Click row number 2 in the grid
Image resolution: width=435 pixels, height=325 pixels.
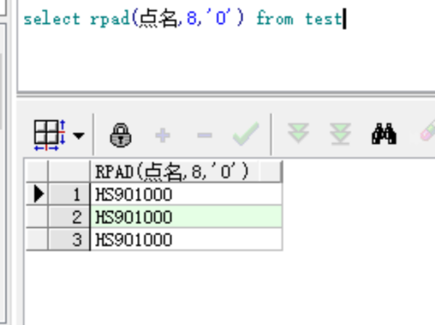point(69,217)
